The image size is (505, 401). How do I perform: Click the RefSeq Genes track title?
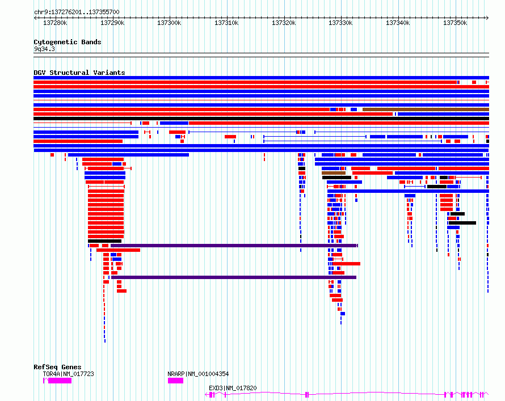coord(57,367)
